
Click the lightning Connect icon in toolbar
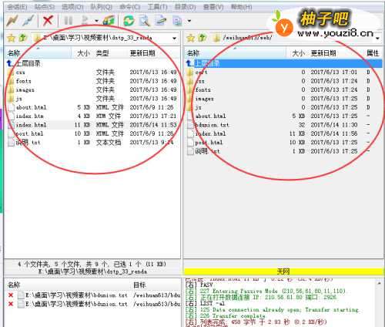pyautogui.click(x=12, y=21)
